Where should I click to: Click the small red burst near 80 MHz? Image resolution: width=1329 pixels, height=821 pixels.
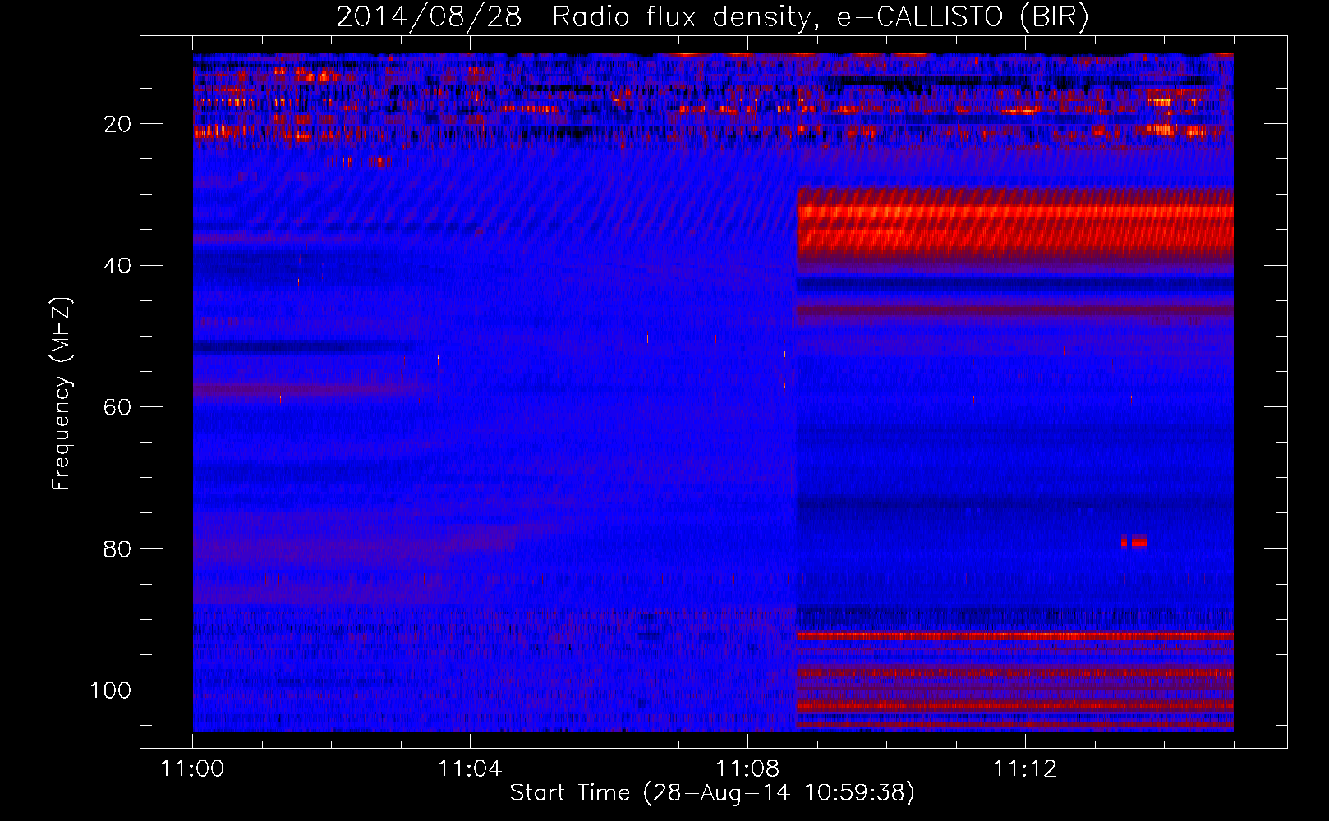point(1134,542)
